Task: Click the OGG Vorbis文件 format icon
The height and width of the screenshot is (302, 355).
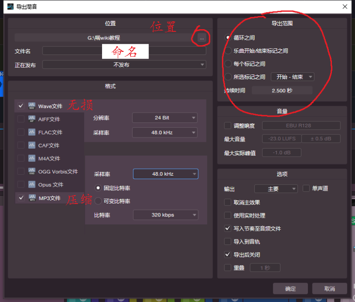Action: tap(32, 172)
